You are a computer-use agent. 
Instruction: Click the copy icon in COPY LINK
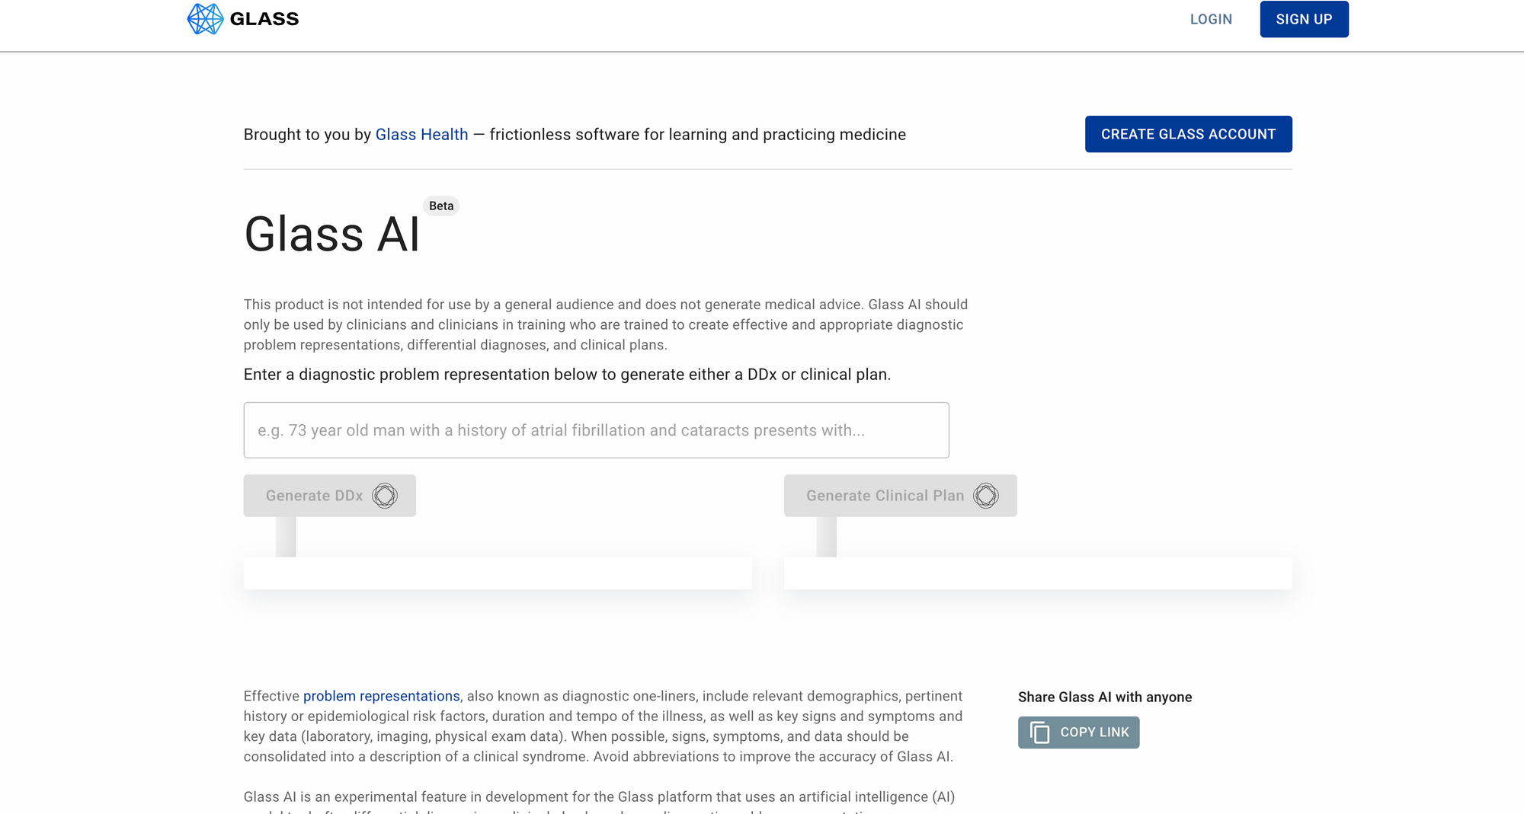pyautogui.click(x=1040, y=733)
